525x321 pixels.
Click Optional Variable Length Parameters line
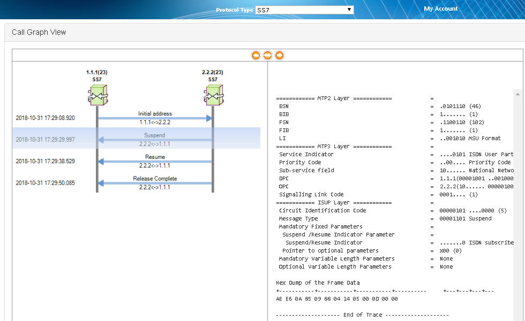335,267
